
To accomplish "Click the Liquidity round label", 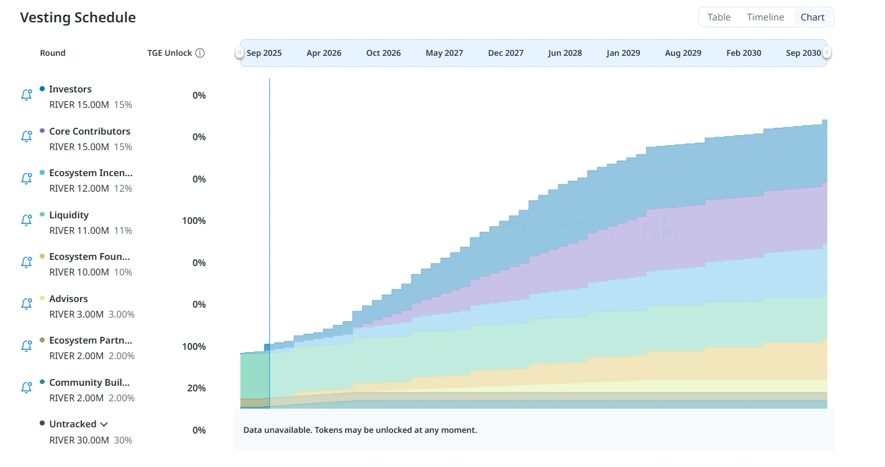I will point(69,215).
